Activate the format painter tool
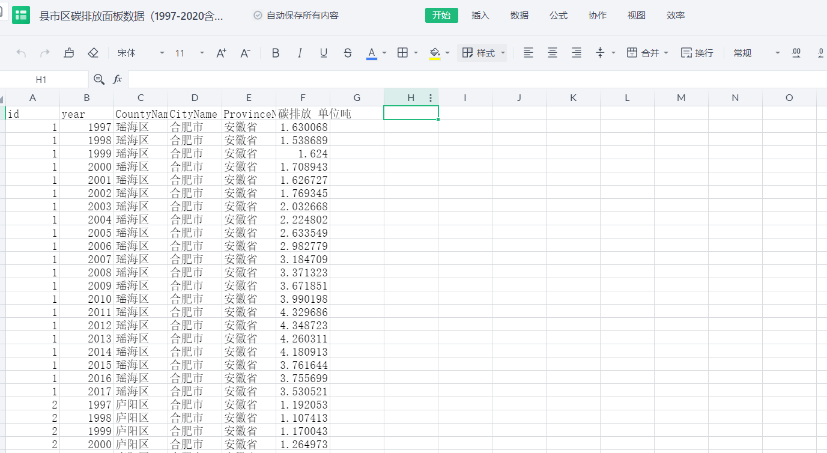827x453 pixels. tap(69, 53)
